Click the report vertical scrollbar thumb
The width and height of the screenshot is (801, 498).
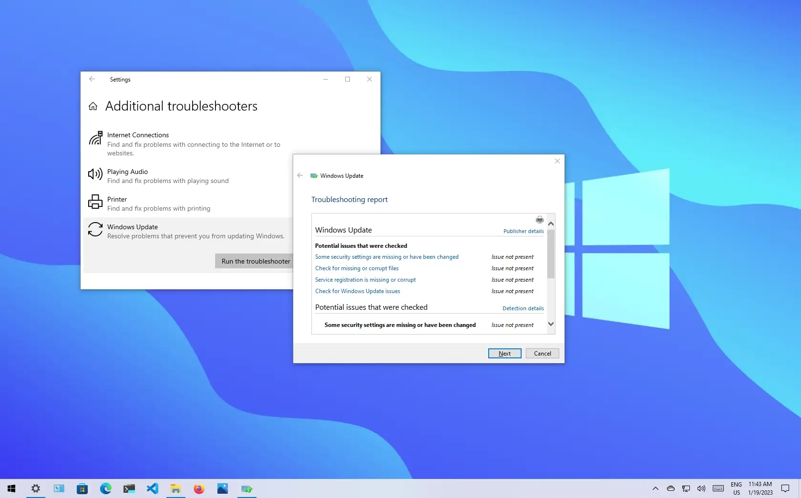(551, 254)
